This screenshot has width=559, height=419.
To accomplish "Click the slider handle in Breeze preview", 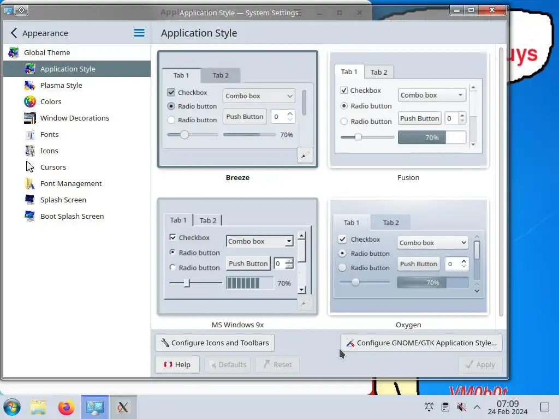I will pyautogui.click(x=185, y=135).
